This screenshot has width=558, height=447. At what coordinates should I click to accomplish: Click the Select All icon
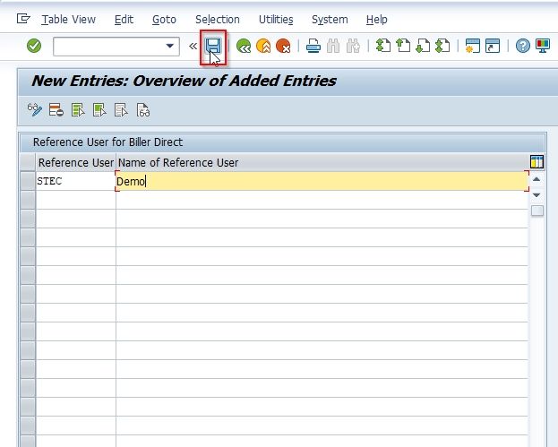(78, 110)
